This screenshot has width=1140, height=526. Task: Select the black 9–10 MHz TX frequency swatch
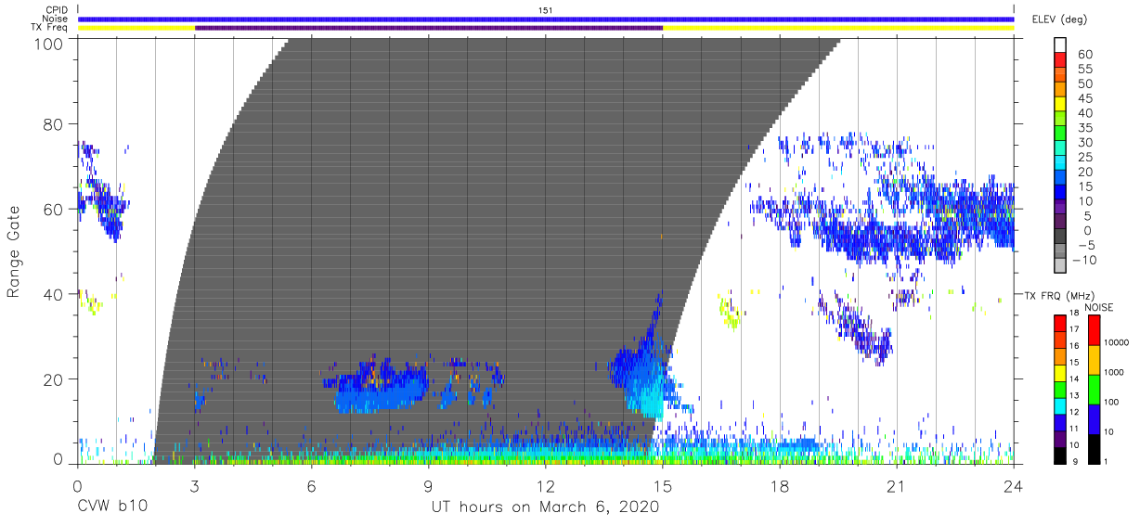[1060, 455]
